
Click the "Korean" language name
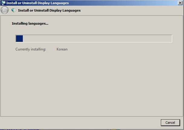[x=62, y=49]
